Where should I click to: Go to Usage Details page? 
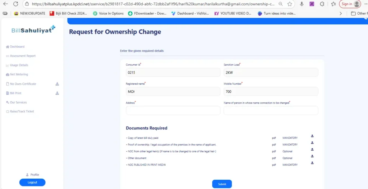coord(19,65)
